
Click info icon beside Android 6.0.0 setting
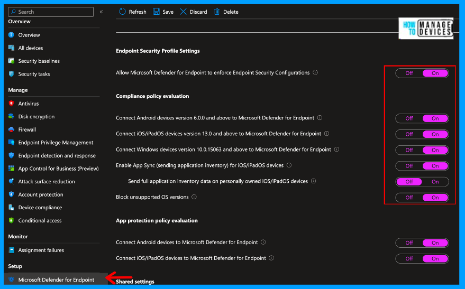pyautogui.click(x=320, y=117)
